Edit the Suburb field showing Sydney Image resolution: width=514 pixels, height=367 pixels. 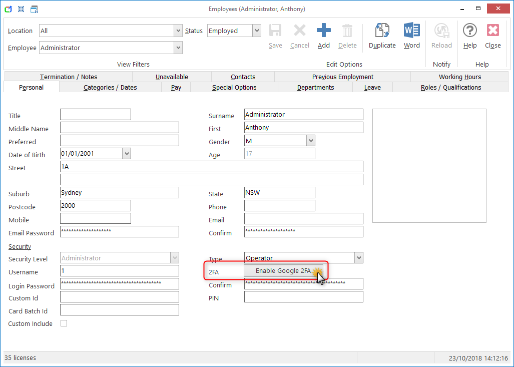(x=120, y=193)
